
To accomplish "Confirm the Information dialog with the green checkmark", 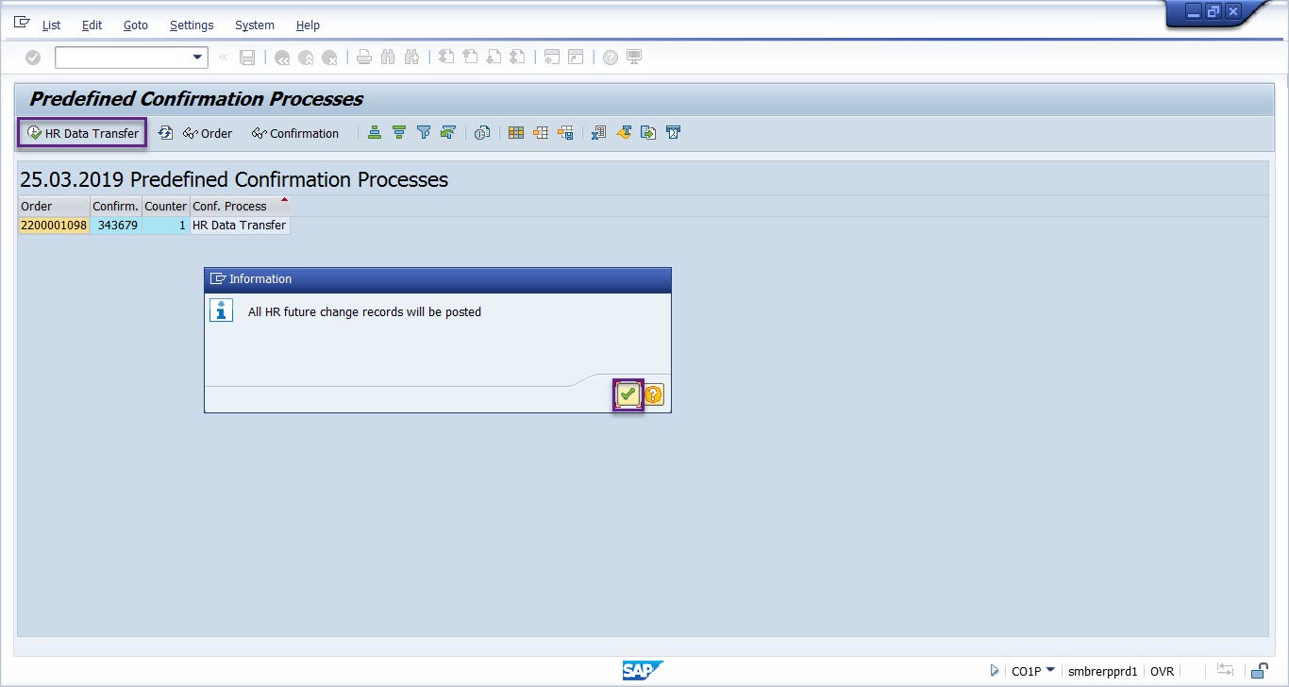I will [628, 394].
